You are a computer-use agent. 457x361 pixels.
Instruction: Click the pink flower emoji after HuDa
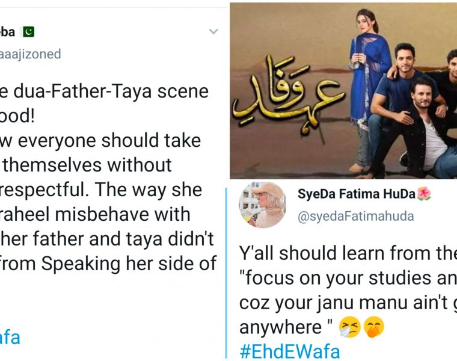click(423, 194)
